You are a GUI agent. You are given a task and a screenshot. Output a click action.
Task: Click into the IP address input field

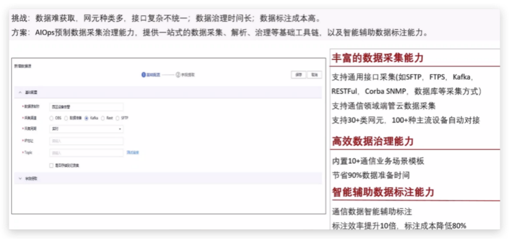coord(86,141)
